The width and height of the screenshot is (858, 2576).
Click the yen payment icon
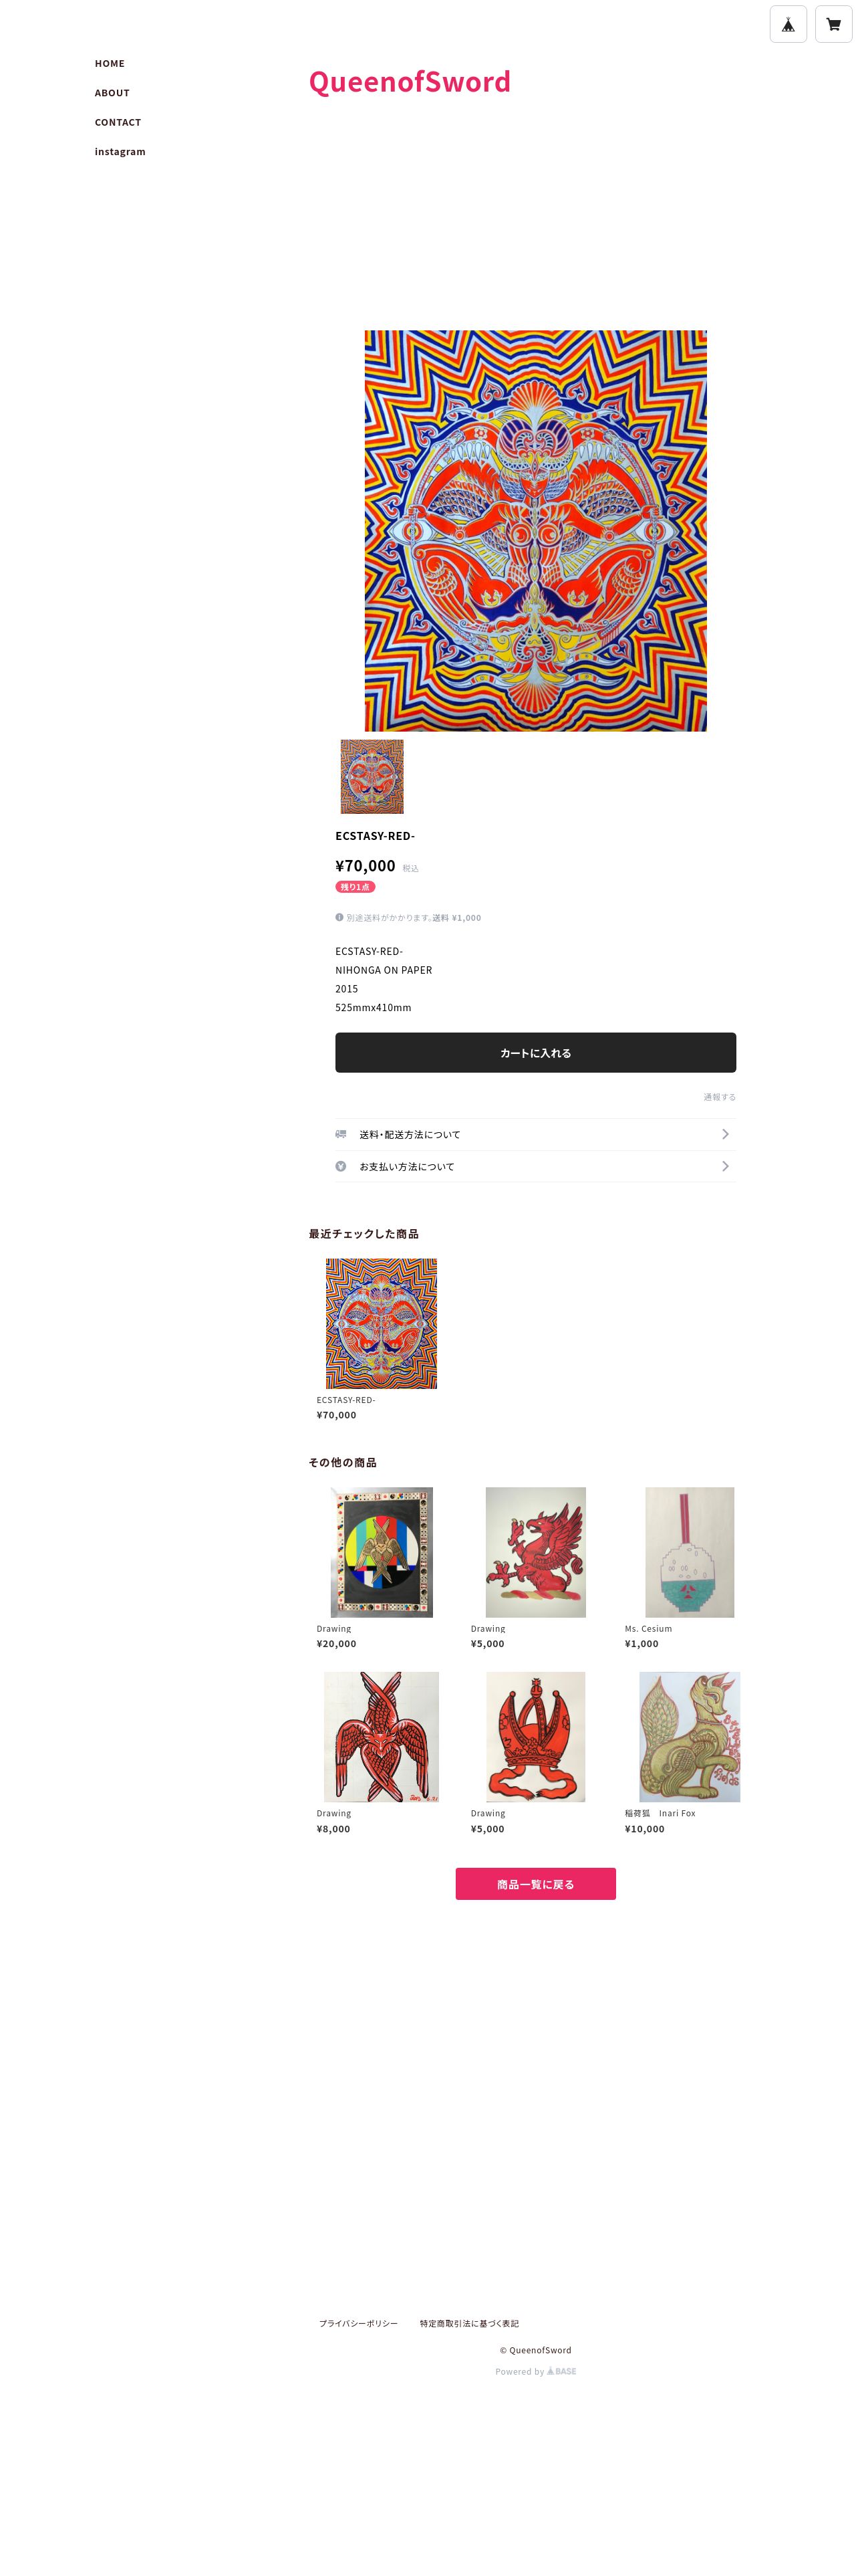[341, 1166]
